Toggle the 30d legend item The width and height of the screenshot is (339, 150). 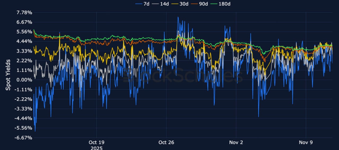tap(184, 4)
